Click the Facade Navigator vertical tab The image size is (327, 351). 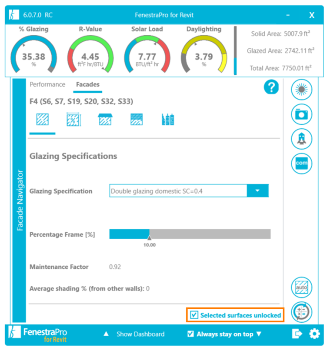[x=19, y=201]
